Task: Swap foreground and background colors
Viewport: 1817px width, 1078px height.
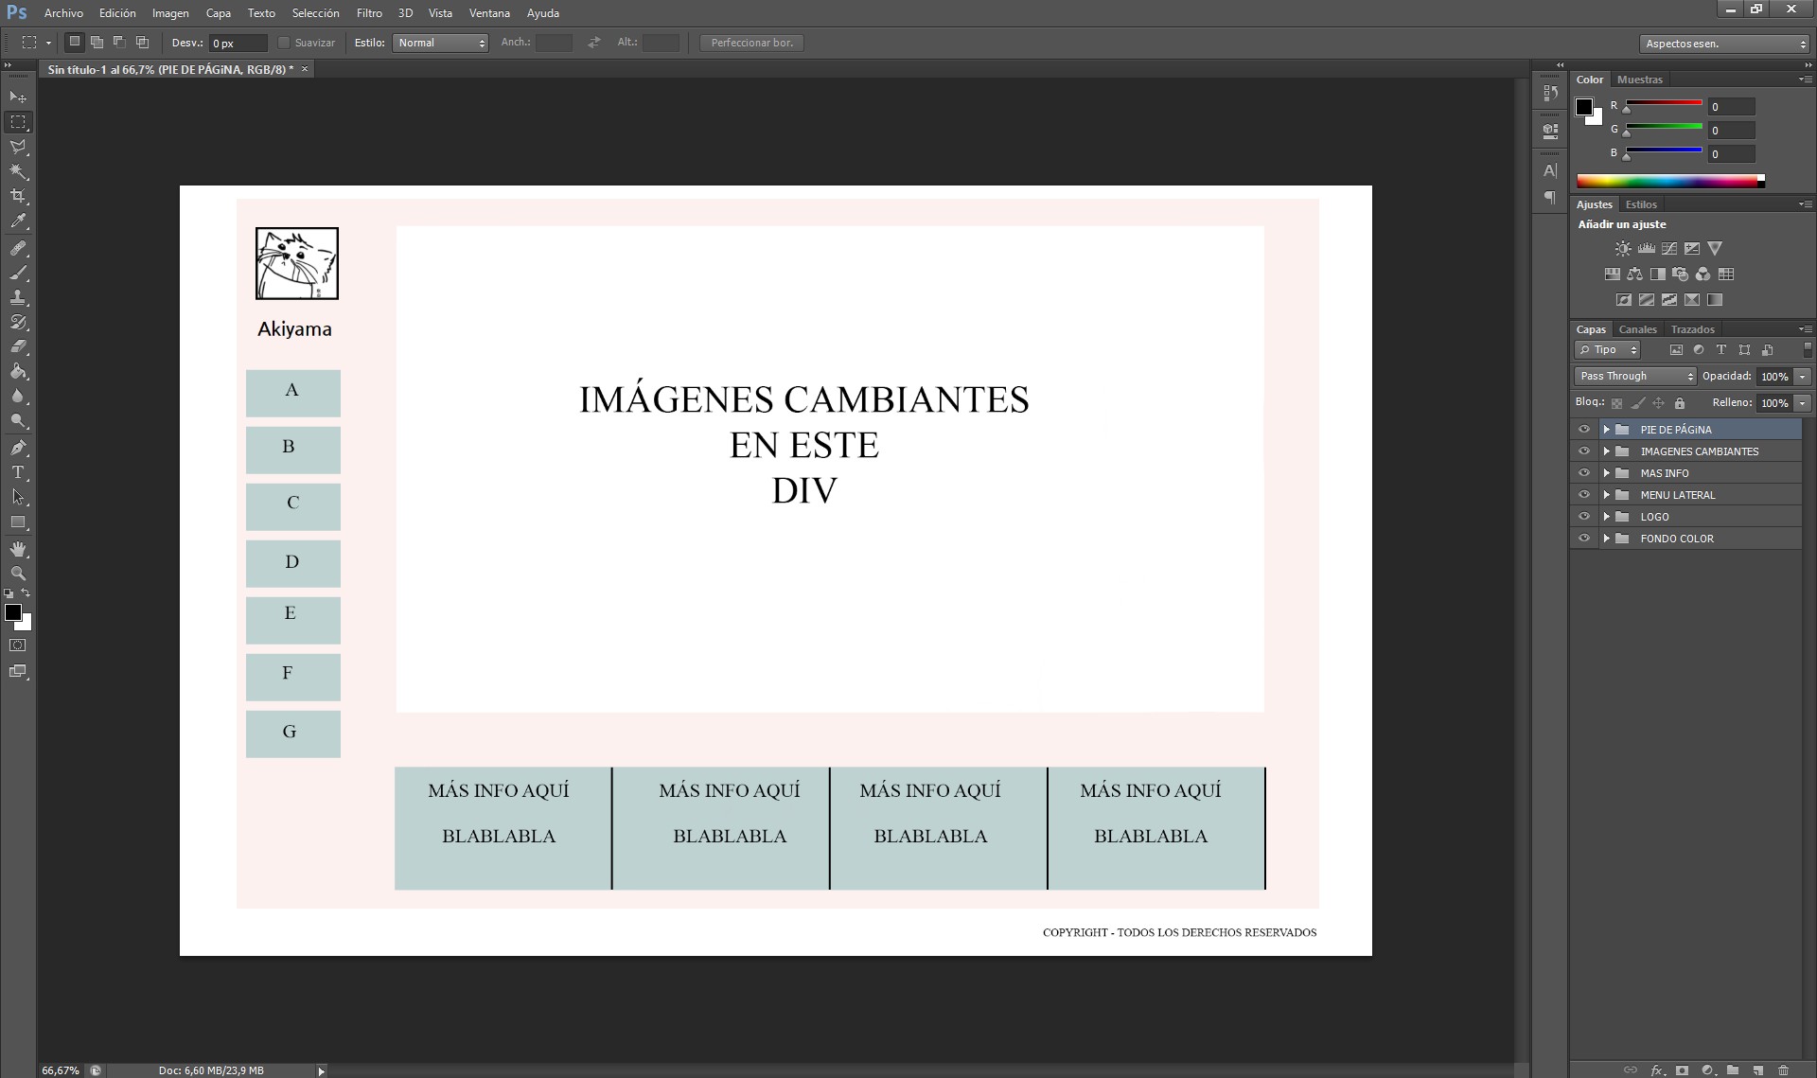Action: point(26,593)
